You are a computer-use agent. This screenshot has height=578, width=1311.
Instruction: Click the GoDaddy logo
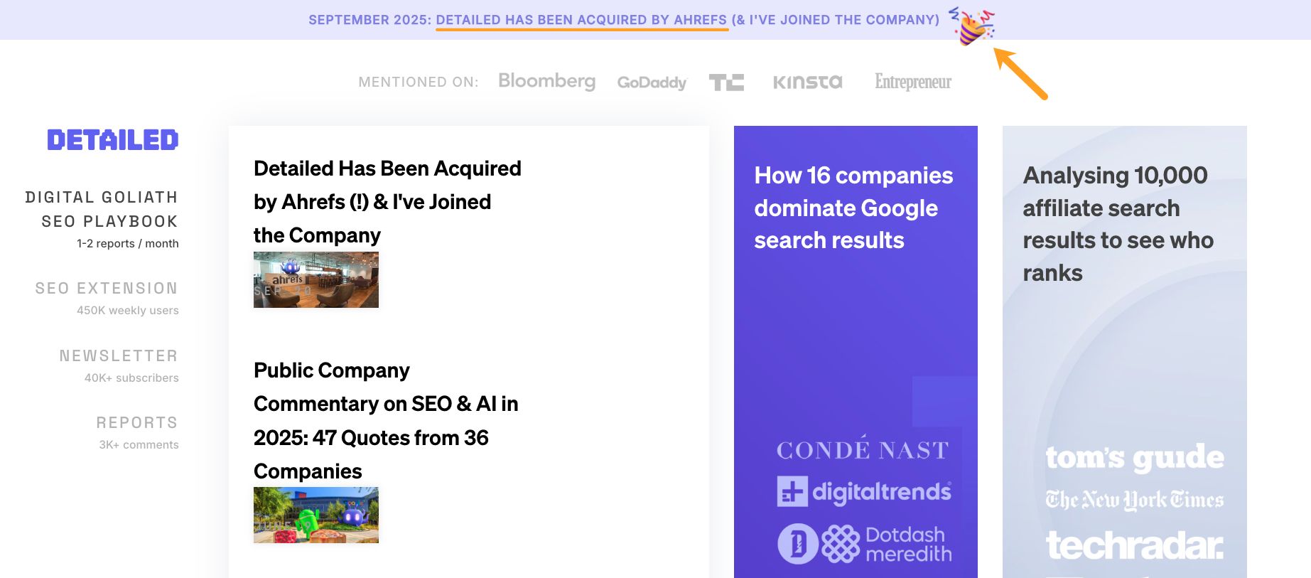coord(652,82)
